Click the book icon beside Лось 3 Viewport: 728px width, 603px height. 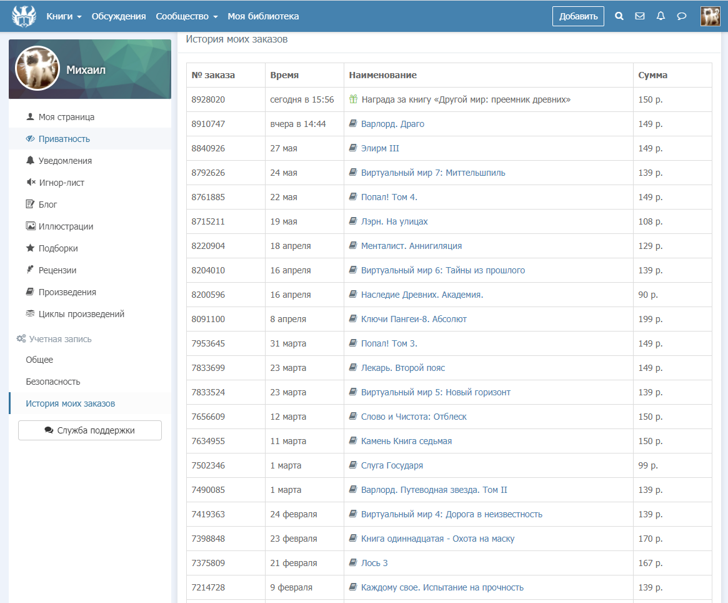(353, 563)
